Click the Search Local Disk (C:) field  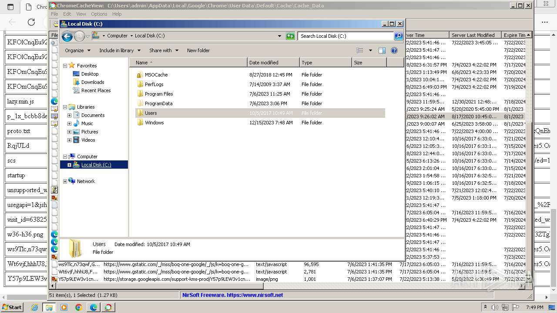click(x=346, y=36)
